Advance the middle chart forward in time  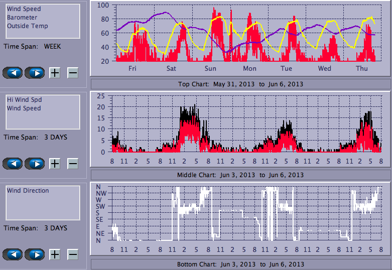point(35,164)
